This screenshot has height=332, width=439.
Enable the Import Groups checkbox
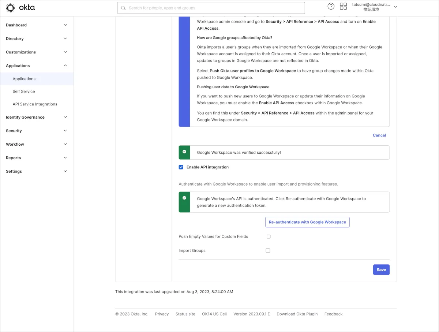[268, 251]
